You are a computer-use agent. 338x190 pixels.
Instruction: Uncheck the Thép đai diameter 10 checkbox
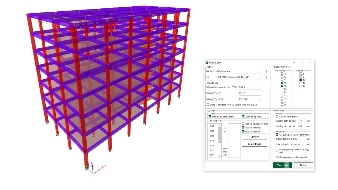pos(301,80)
